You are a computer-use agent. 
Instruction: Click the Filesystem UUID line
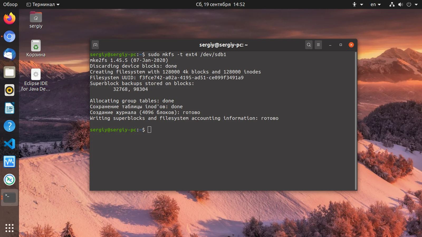click(x=167, y=78)
